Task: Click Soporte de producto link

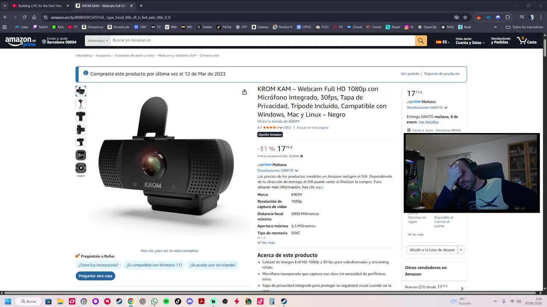Action: (x=442, y=74)
